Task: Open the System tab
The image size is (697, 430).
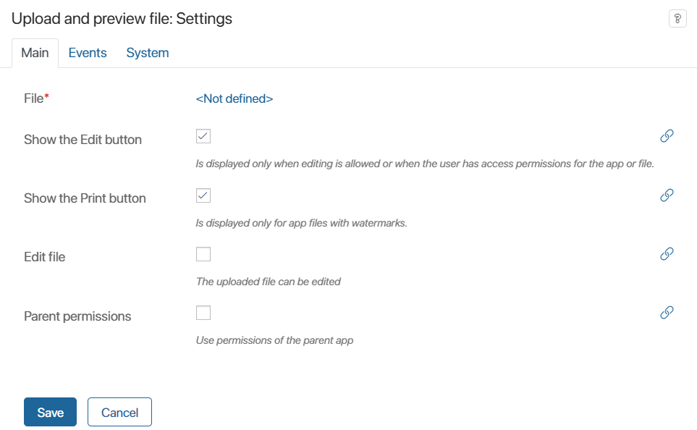Action: [x=148, y=53]
